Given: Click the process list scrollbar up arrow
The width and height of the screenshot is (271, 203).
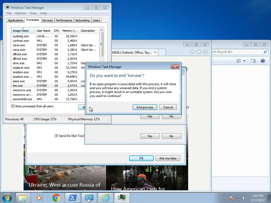Looking at the screenshot, I should [x=101, y=30].
